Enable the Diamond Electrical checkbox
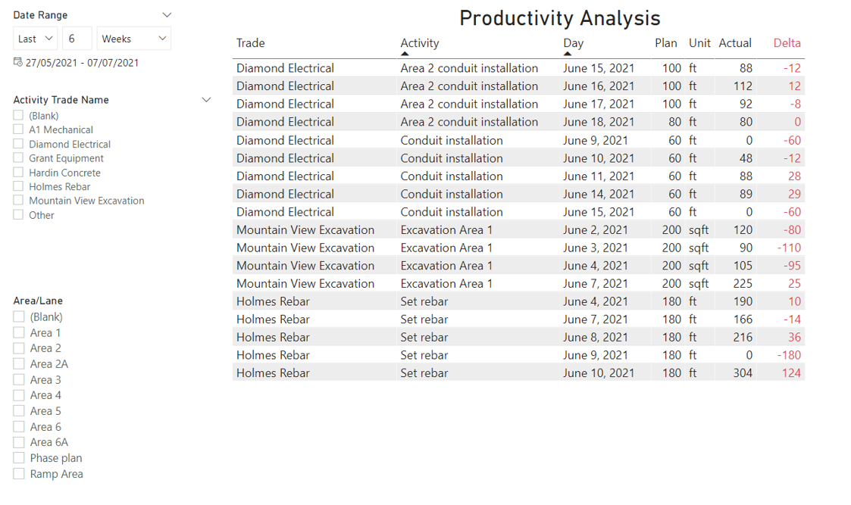851x505 pixels. [17, 144]
